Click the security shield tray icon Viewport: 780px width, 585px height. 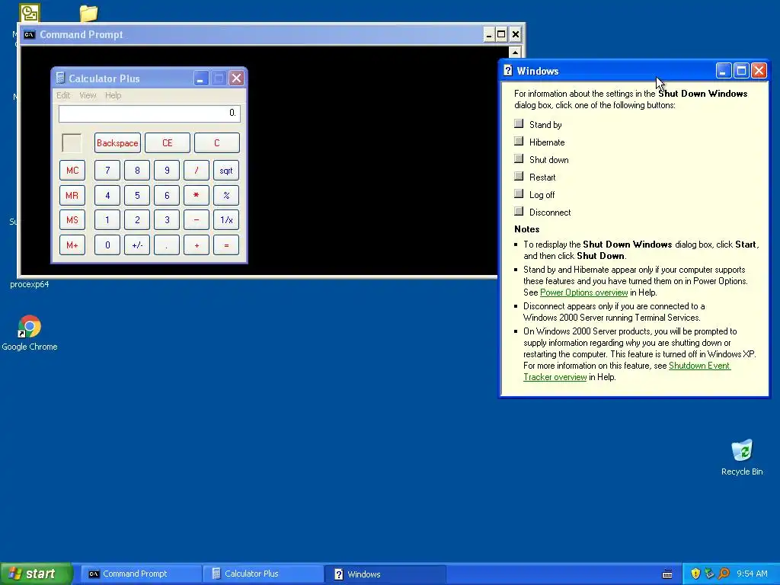(x=695, y=574)
